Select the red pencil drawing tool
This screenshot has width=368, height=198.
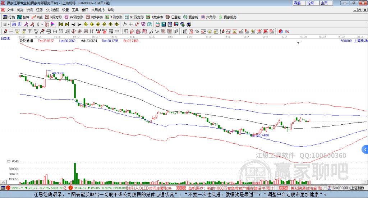coord(5,31)
